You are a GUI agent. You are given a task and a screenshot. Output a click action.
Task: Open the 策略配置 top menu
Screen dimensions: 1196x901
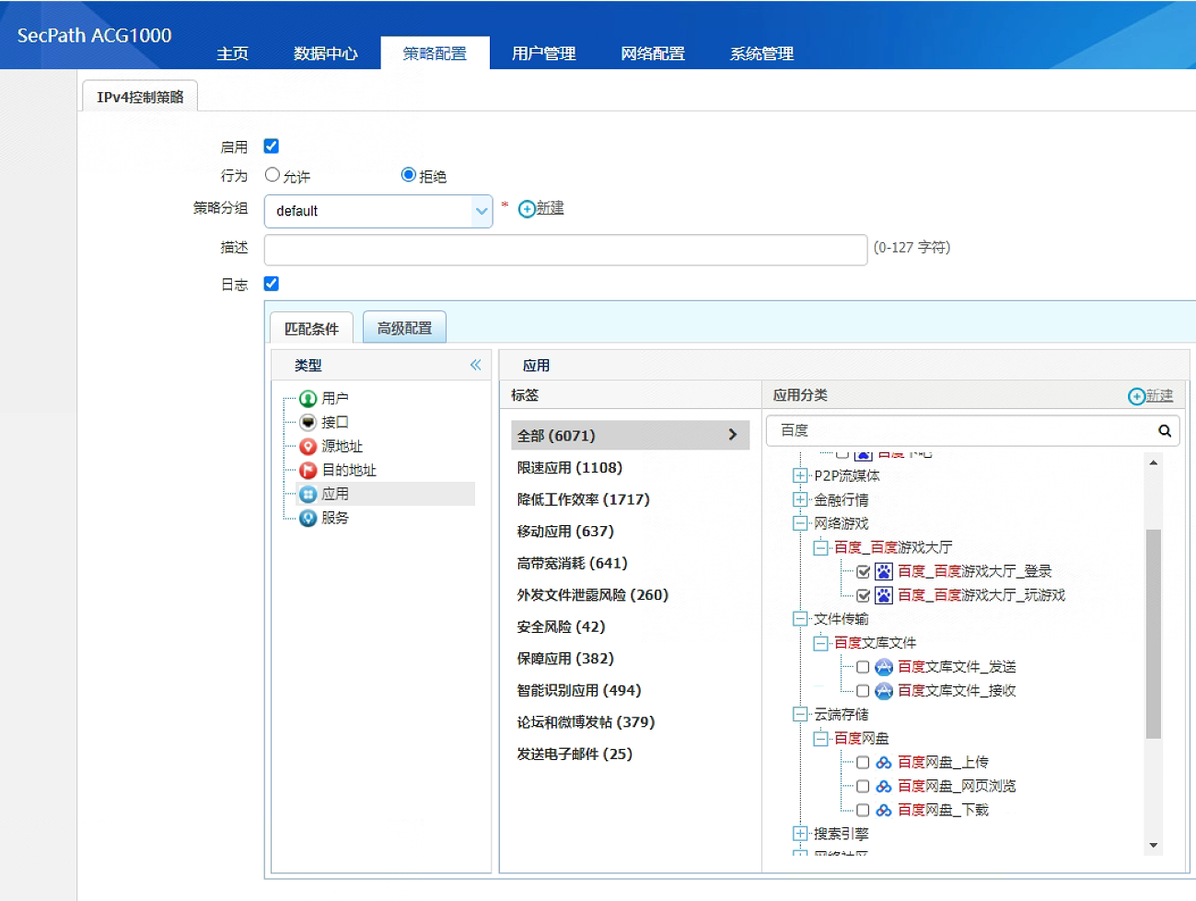tap(435, 53)
